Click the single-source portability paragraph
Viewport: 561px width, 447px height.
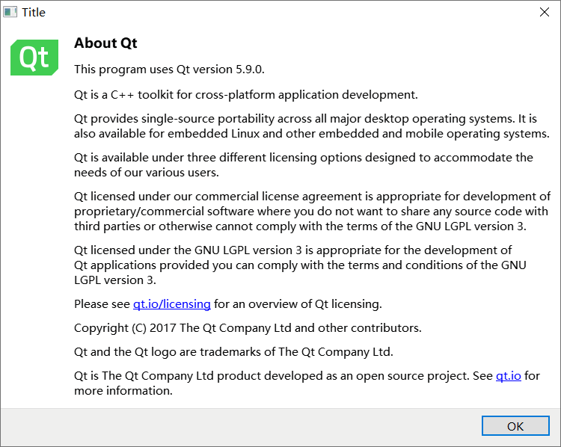[312, 126]
